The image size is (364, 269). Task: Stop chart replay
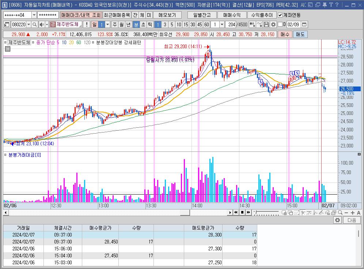pyautogui.click(x=242, y=212)
